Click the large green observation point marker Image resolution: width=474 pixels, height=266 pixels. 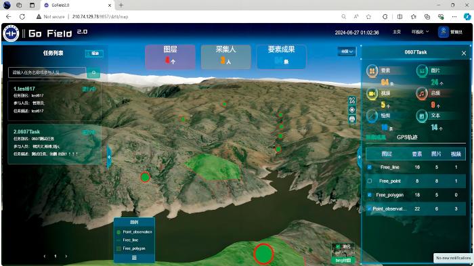coord(263,254)
